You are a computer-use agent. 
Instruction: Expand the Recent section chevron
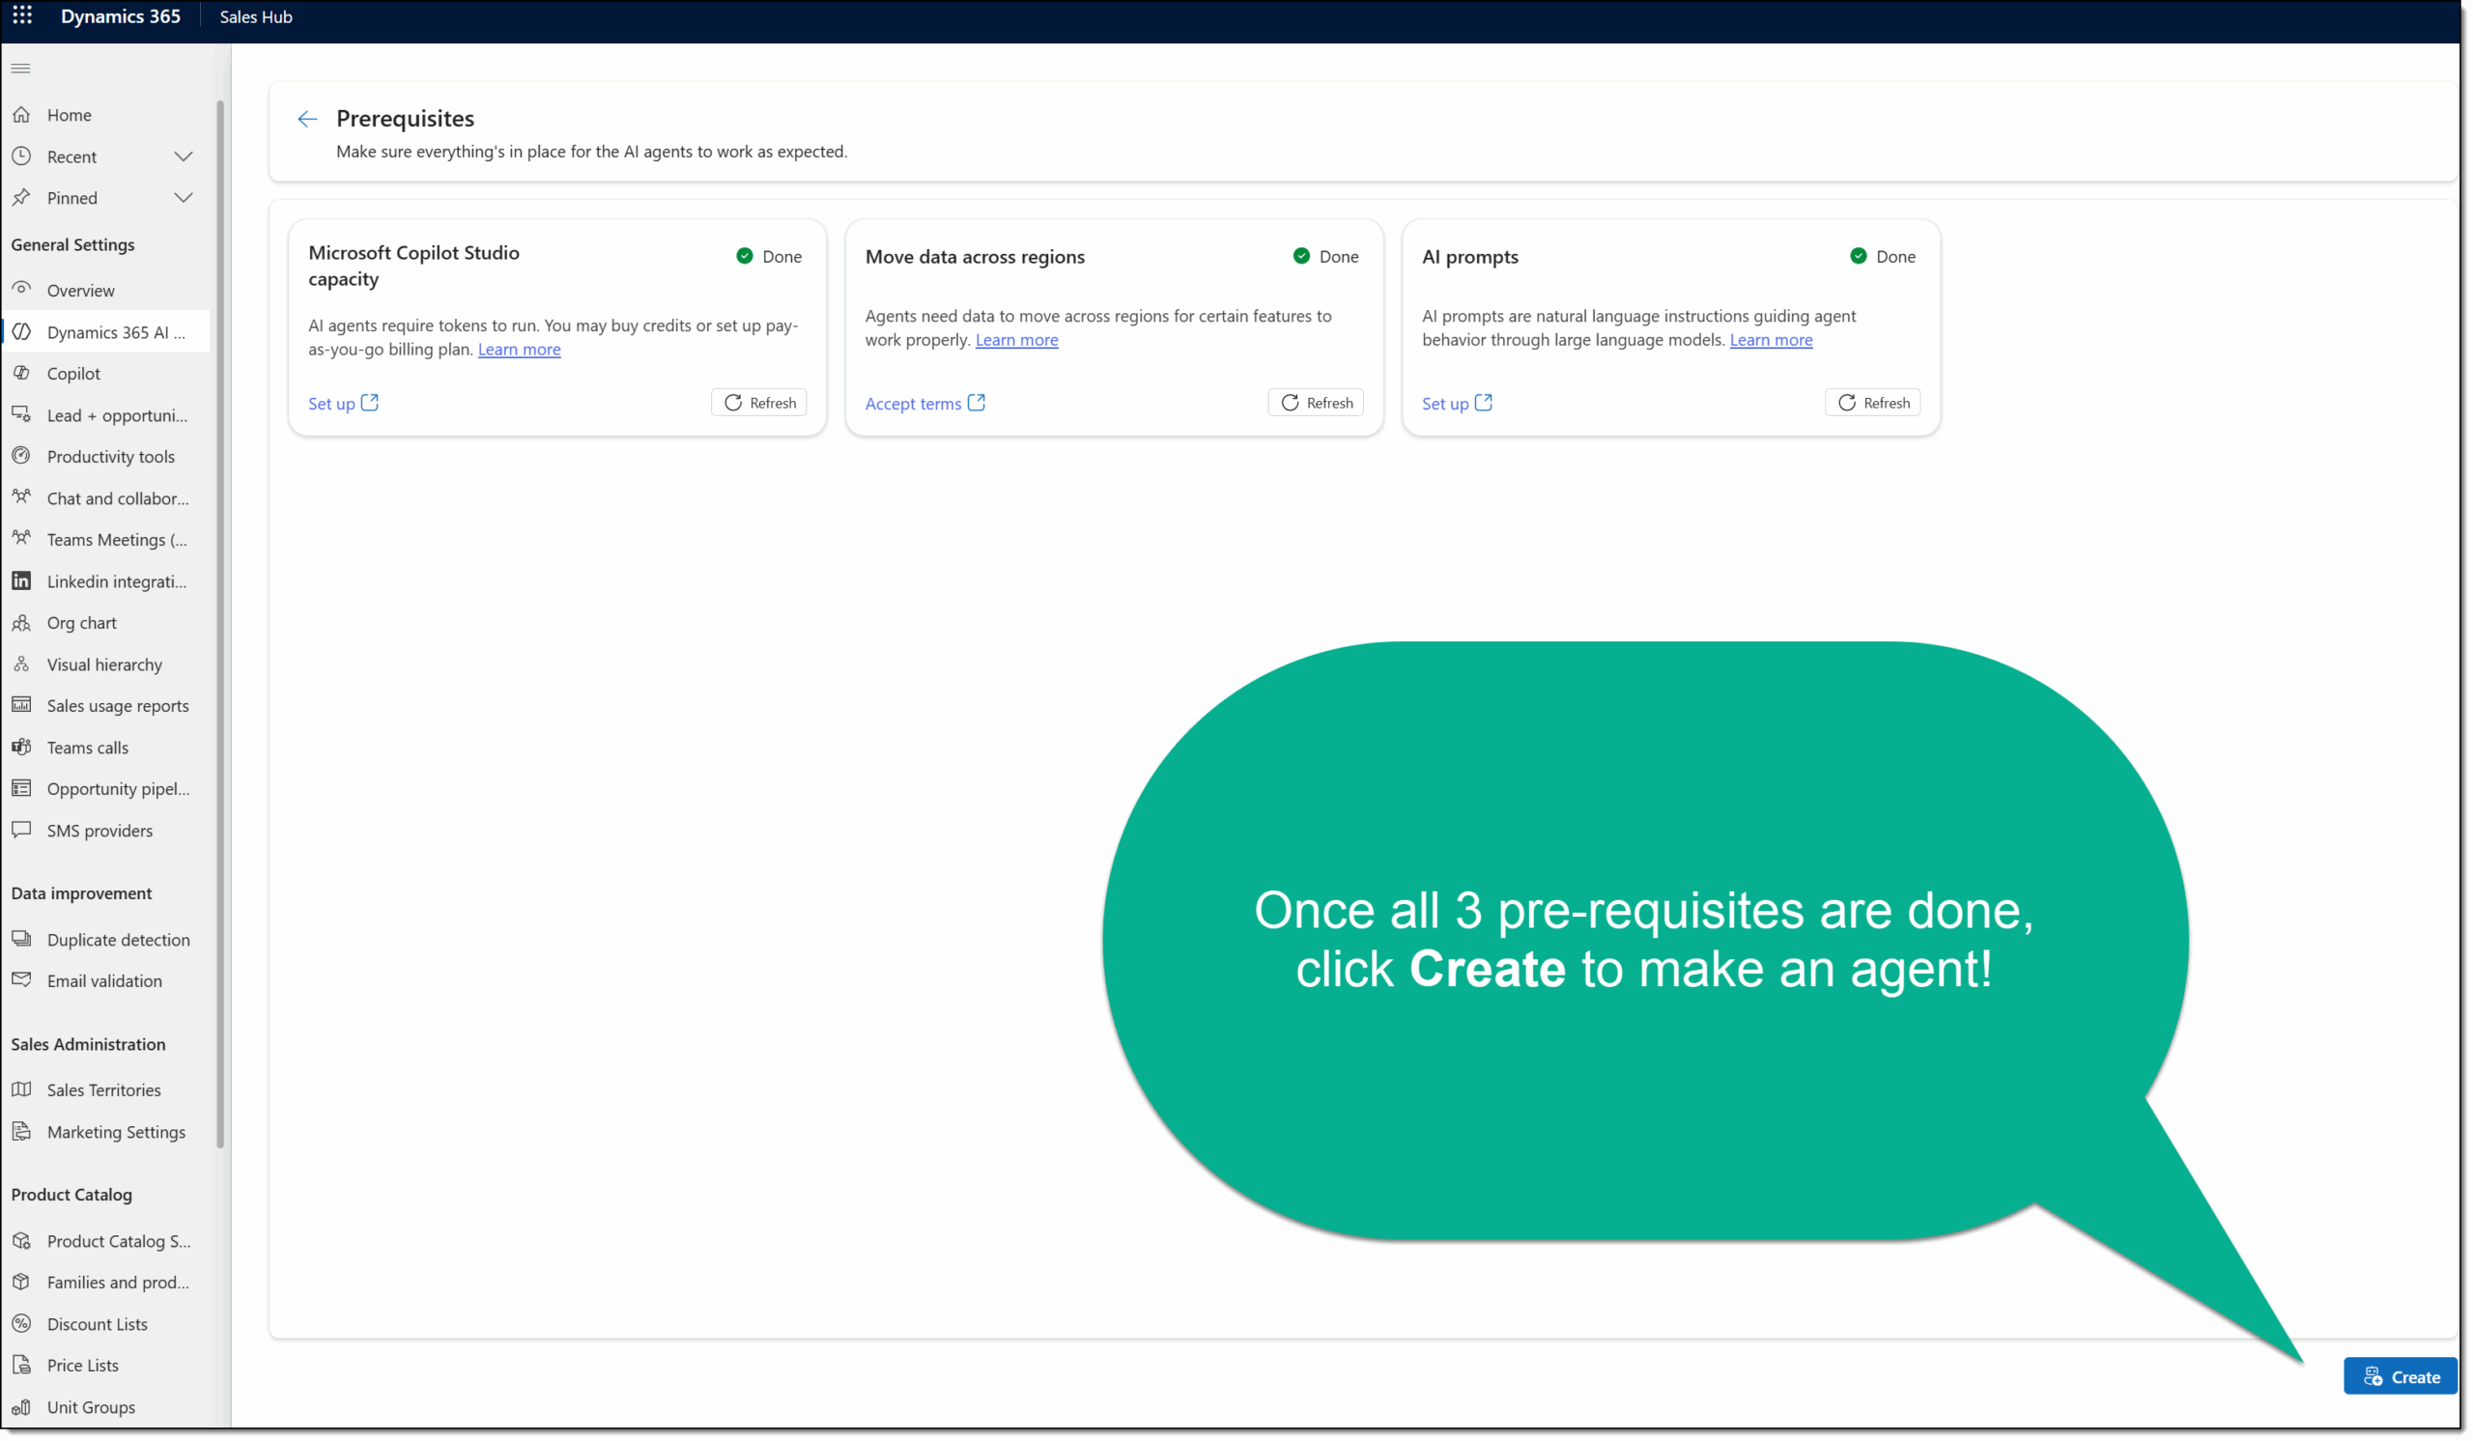pyautogui.click(x=183, y=155)
